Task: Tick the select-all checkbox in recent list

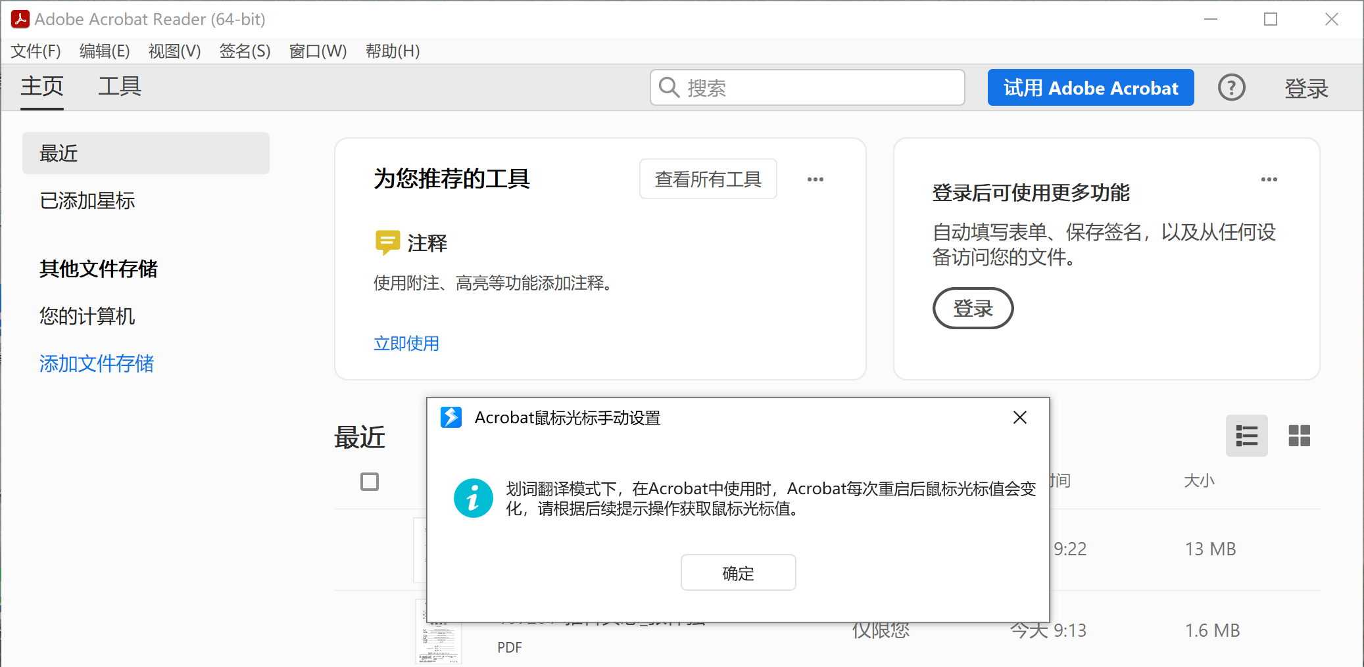Action: click(370, 482)
